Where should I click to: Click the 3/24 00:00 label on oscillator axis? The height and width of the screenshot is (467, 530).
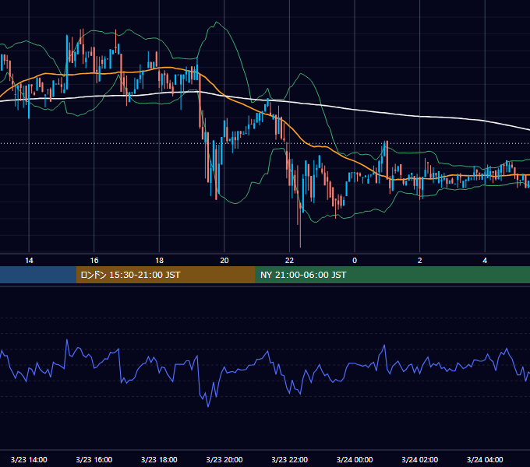coord(355,459)
